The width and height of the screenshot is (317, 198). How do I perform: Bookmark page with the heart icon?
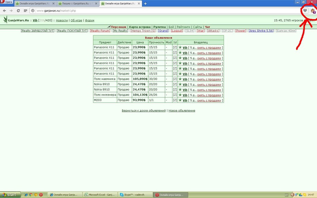point(305,11)
